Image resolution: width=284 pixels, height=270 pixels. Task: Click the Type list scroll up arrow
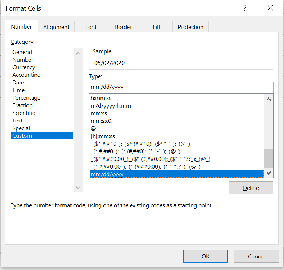268,99
